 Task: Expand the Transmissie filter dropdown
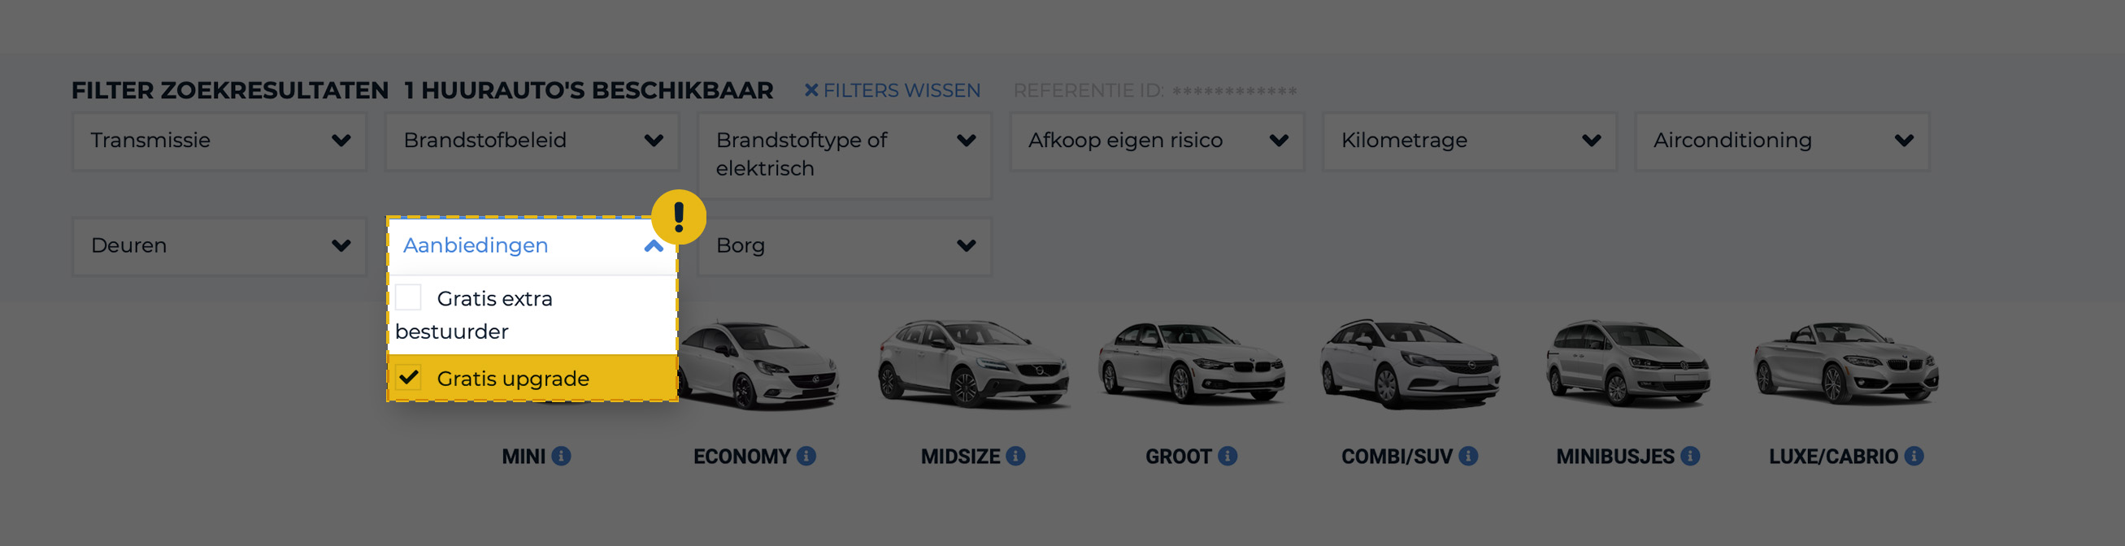click(219, 141)
